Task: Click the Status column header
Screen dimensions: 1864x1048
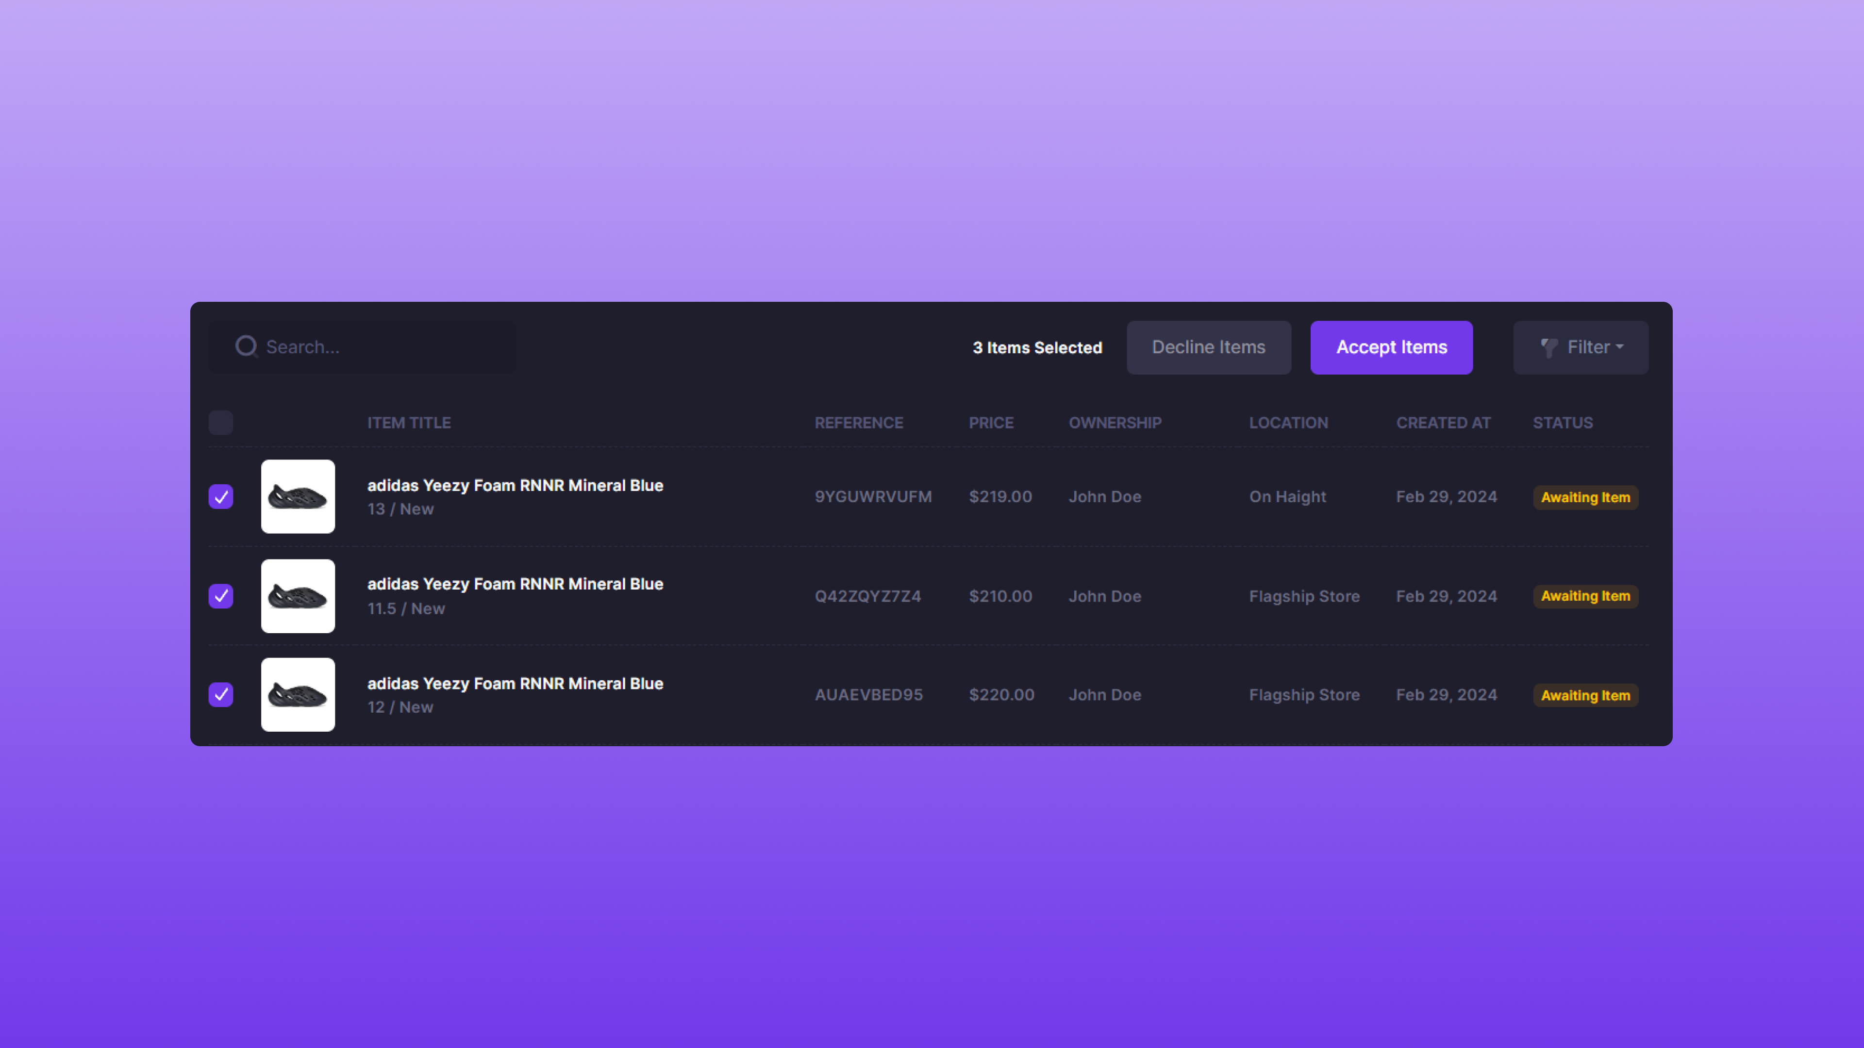Action: (1562, 423)
